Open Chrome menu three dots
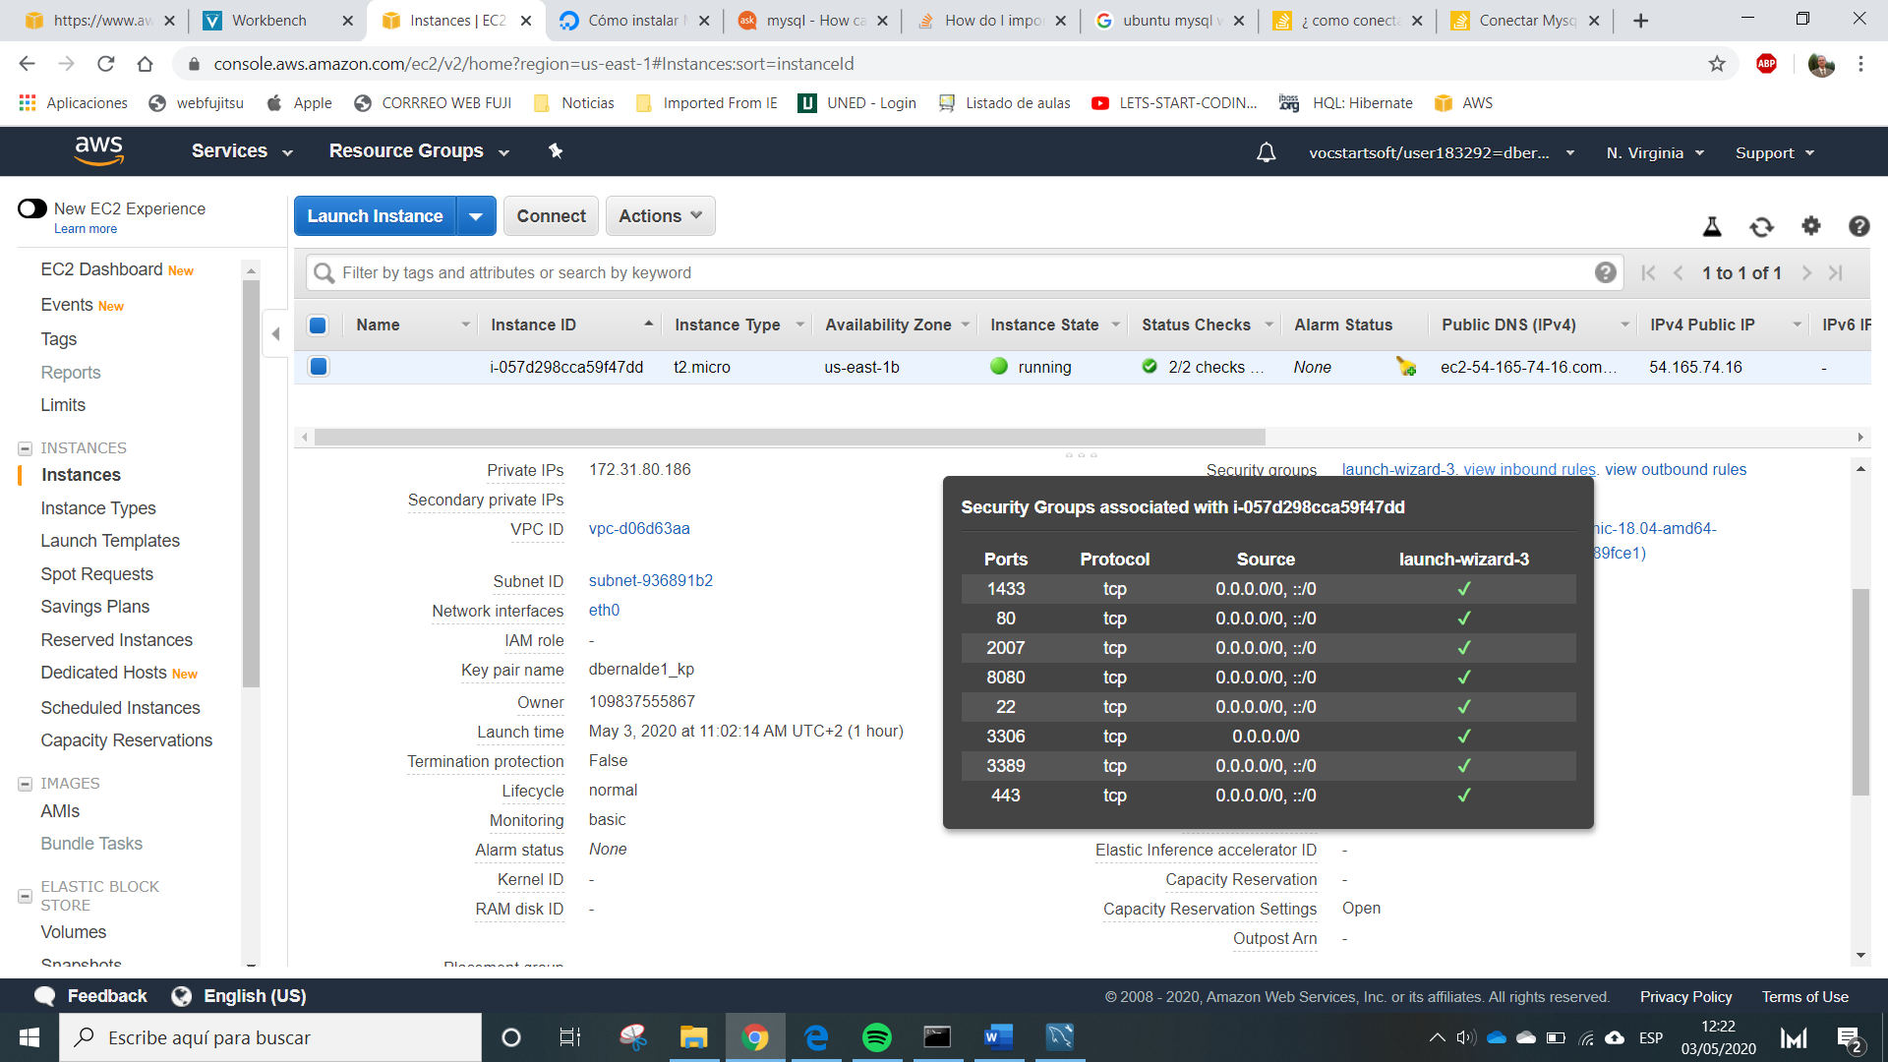This screenshot has width=1888, height=1062. coord(1860,64)
